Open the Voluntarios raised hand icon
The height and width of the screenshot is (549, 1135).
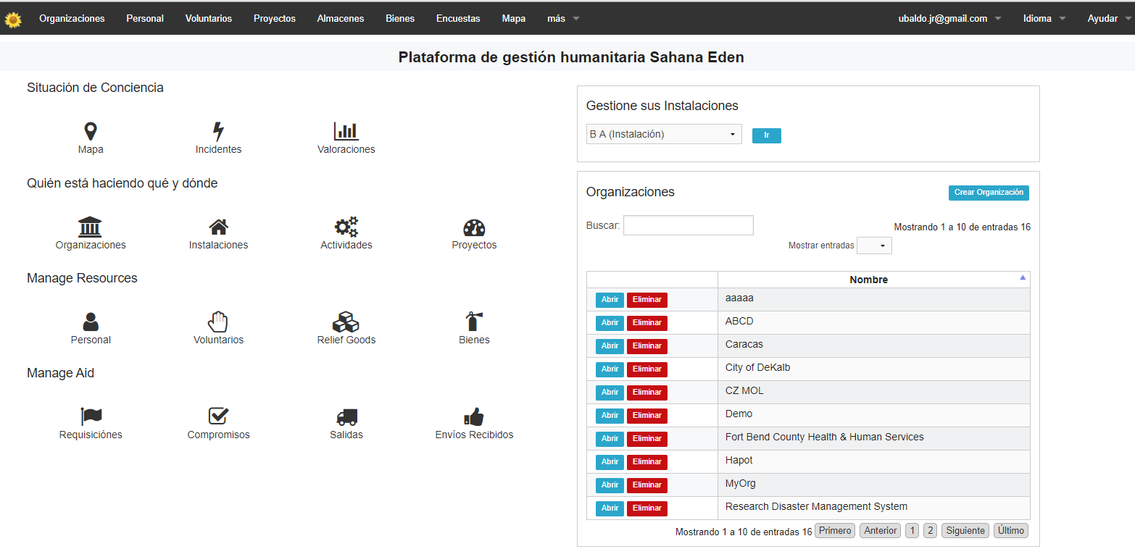tap(218, 322)
